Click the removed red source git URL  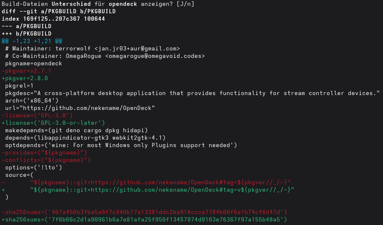160,182
